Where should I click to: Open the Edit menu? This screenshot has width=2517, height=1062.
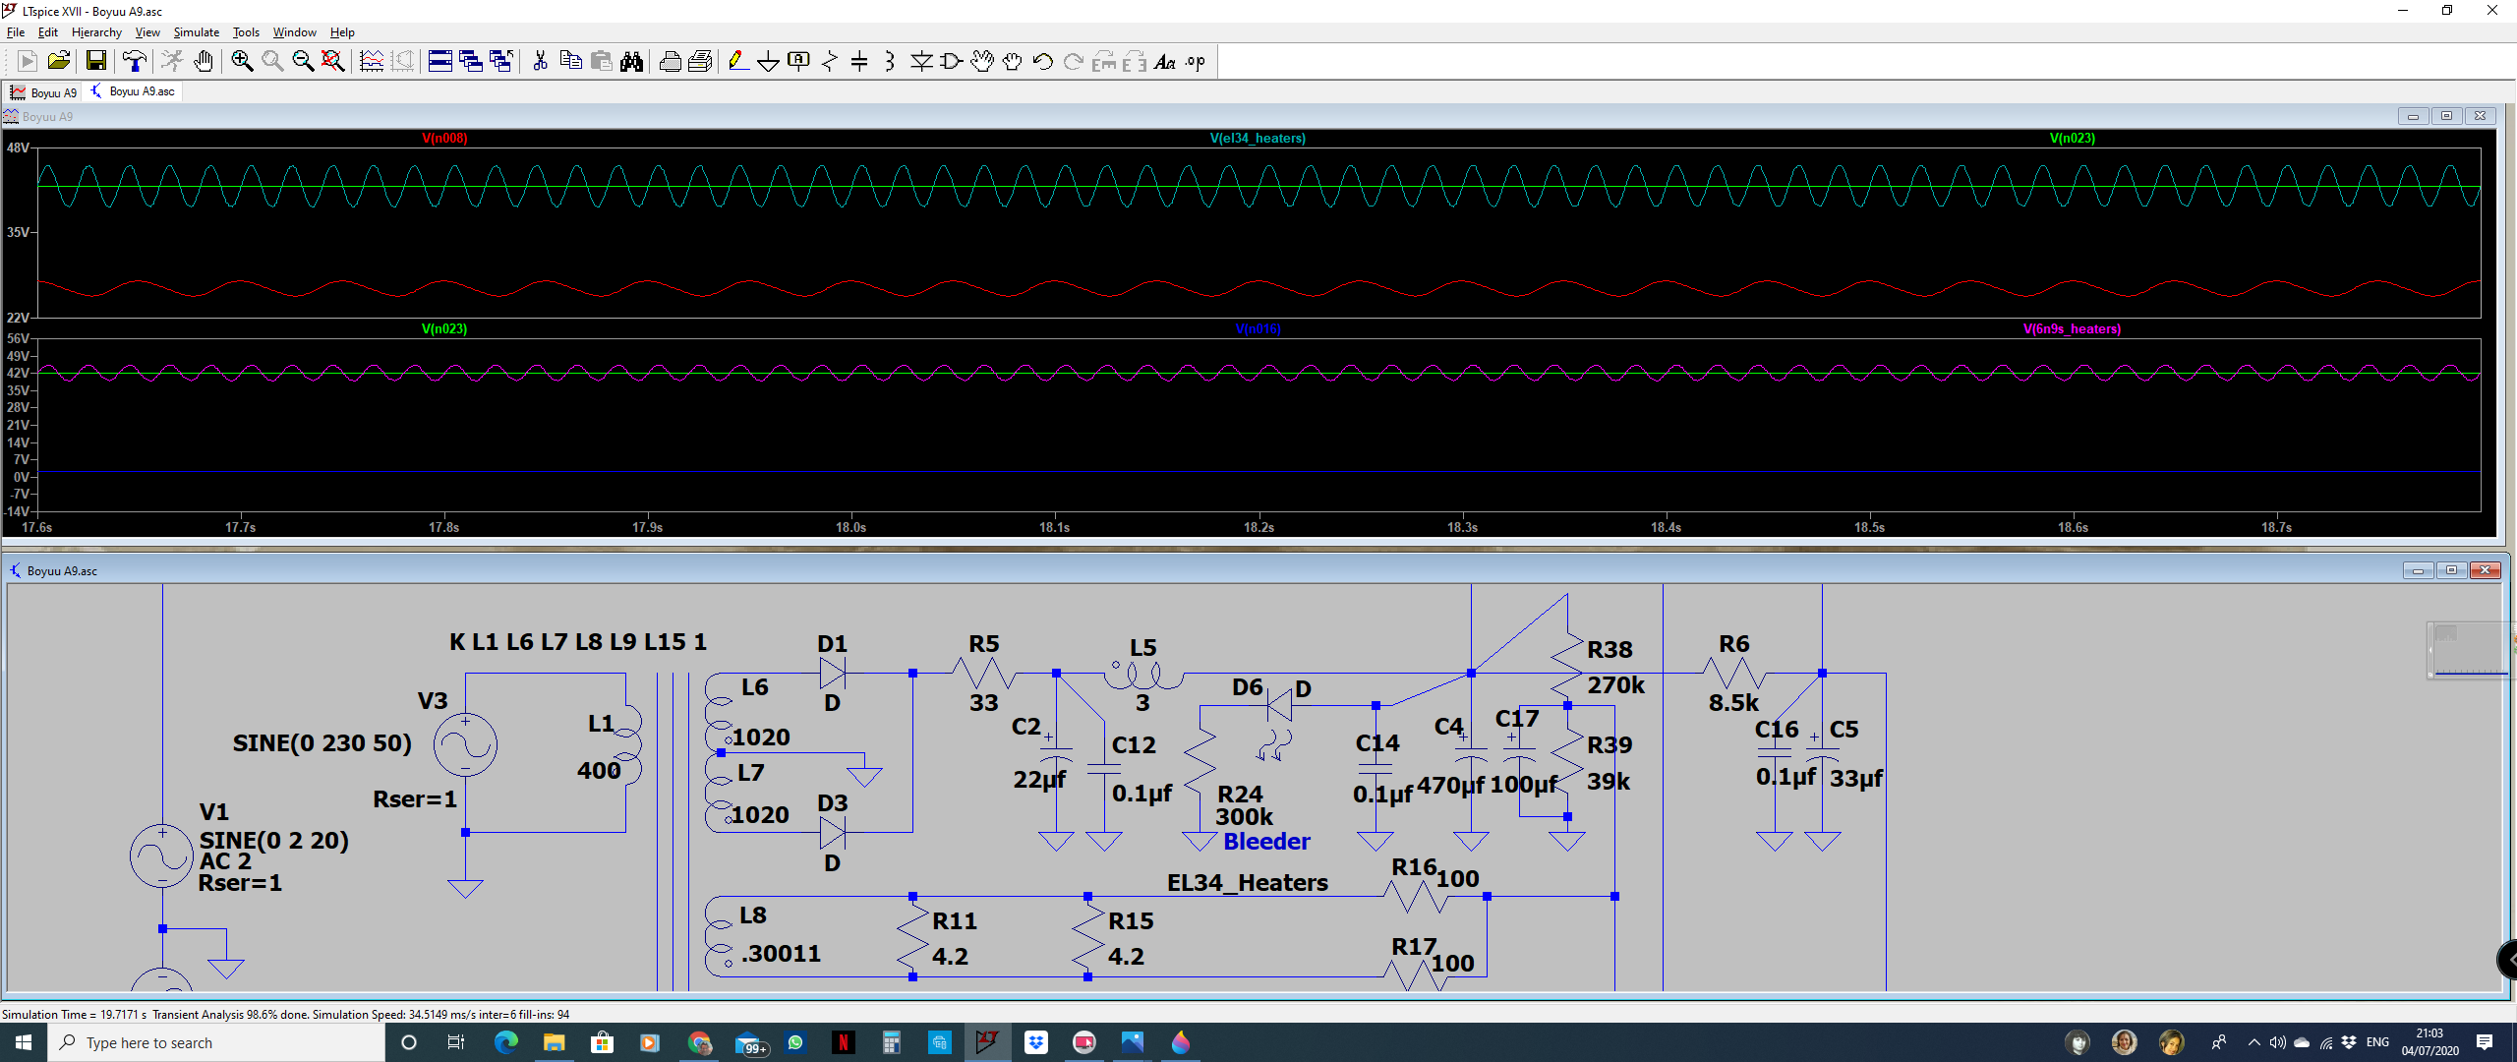point(47,32)
